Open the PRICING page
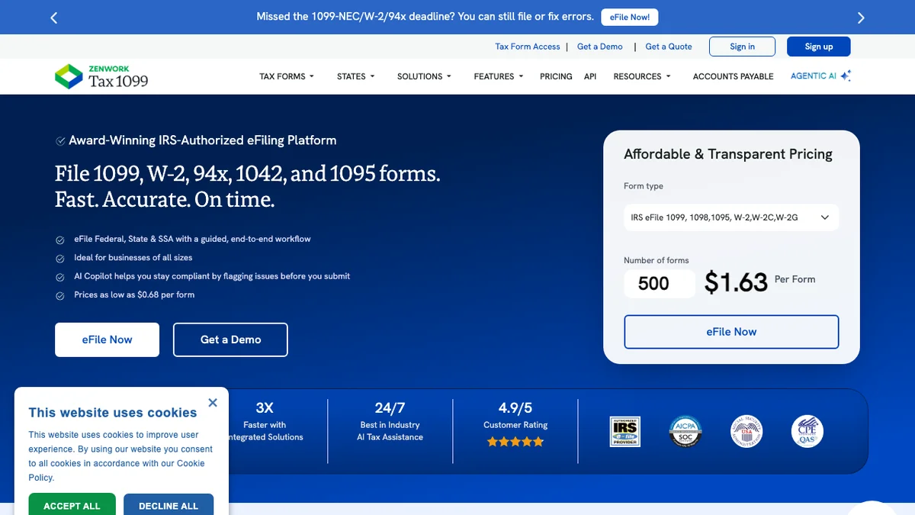 [x=556, y=76]
